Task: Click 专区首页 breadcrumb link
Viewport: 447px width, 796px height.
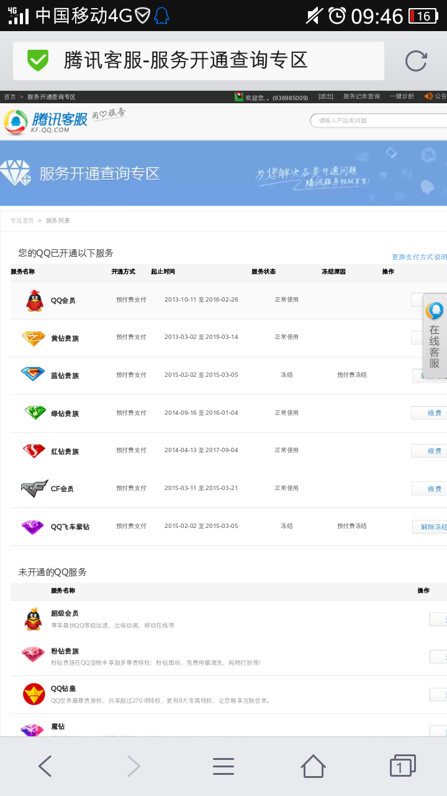Action: coord(22,221)
